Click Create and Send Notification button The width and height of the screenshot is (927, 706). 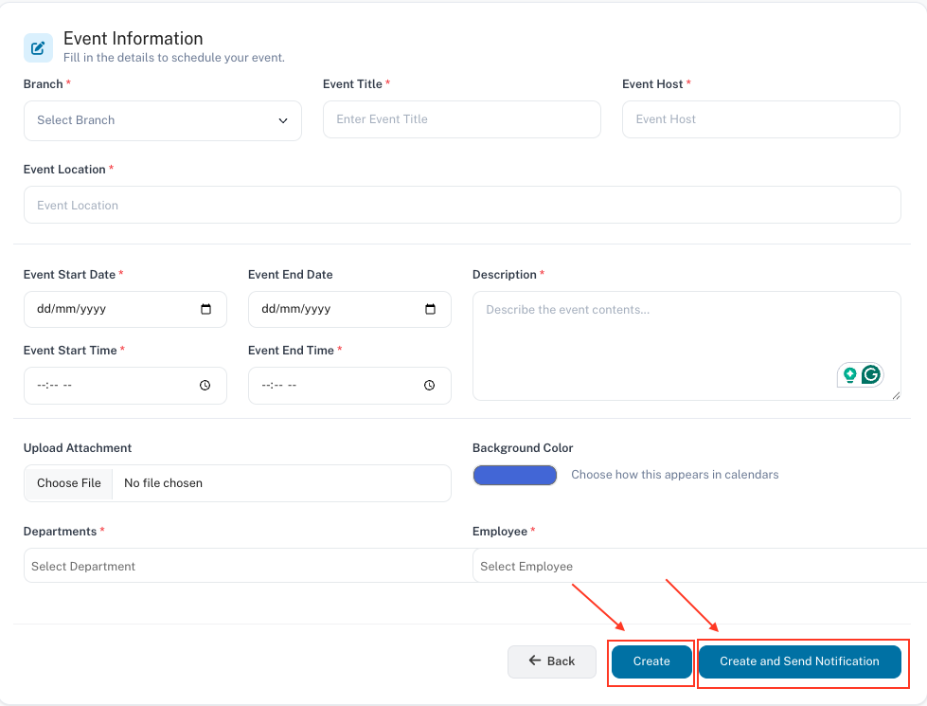coord(799,661)
